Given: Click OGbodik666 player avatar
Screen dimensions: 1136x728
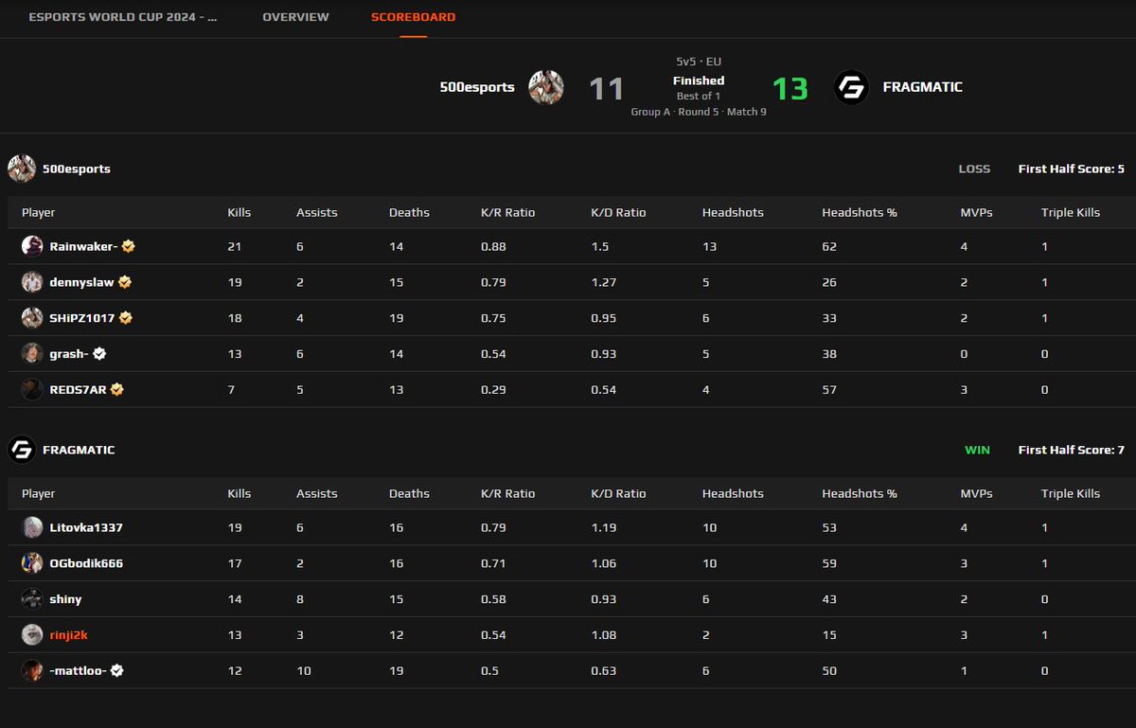Looking at the screenshot, I should click(32, 563).
